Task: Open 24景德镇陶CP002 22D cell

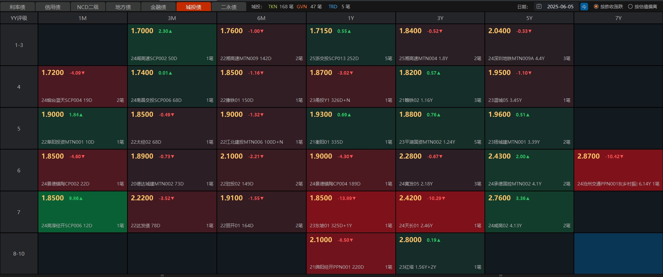Action: click(83, 170)
